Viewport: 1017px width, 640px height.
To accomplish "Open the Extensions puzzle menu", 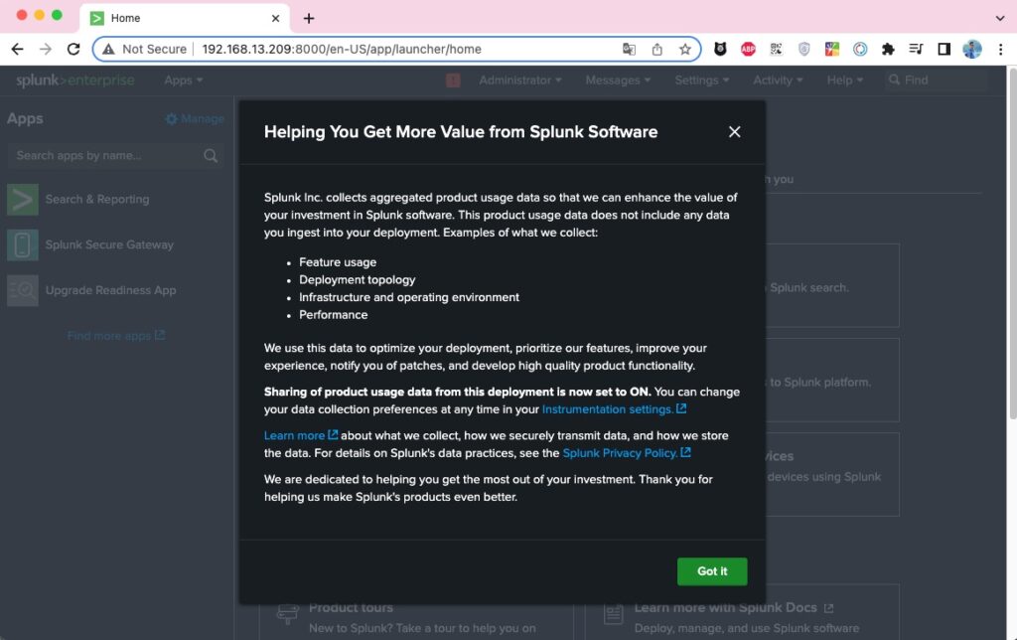I will [x=888, y=50].
